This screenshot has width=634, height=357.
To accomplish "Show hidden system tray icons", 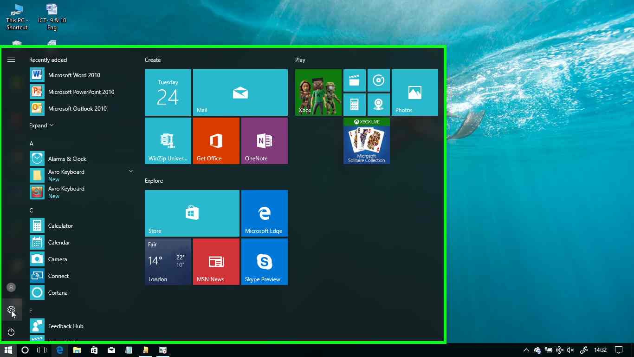I will (x=526, y=350).
